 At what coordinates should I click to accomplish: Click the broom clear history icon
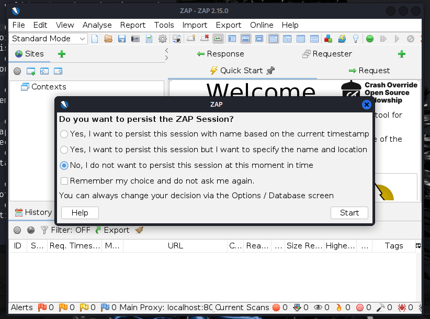click(139, 230)
